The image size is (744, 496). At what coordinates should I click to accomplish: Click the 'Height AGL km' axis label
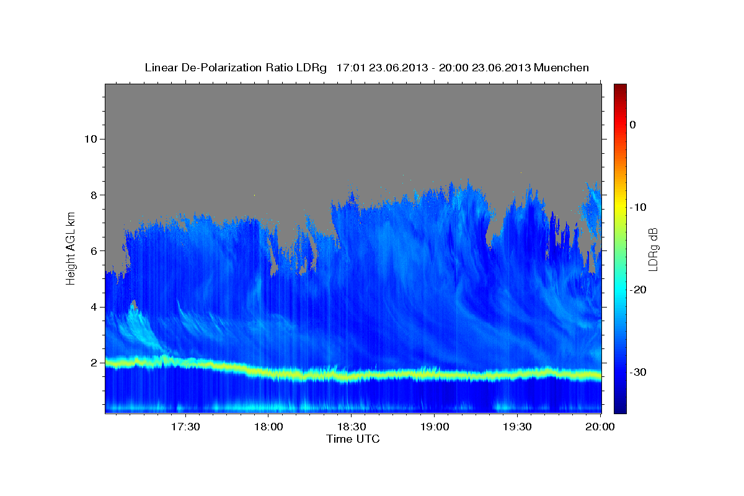(71, 248)
